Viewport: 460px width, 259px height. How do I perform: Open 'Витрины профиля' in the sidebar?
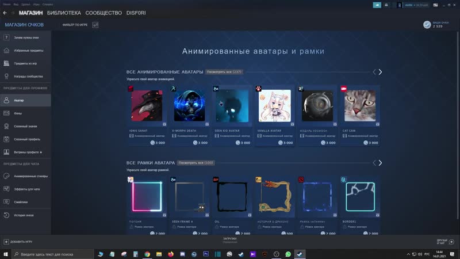click(25, 152)
